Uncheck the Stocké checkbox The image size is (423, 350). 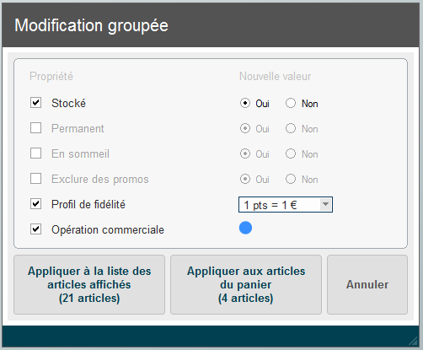(x=35, y=103)
